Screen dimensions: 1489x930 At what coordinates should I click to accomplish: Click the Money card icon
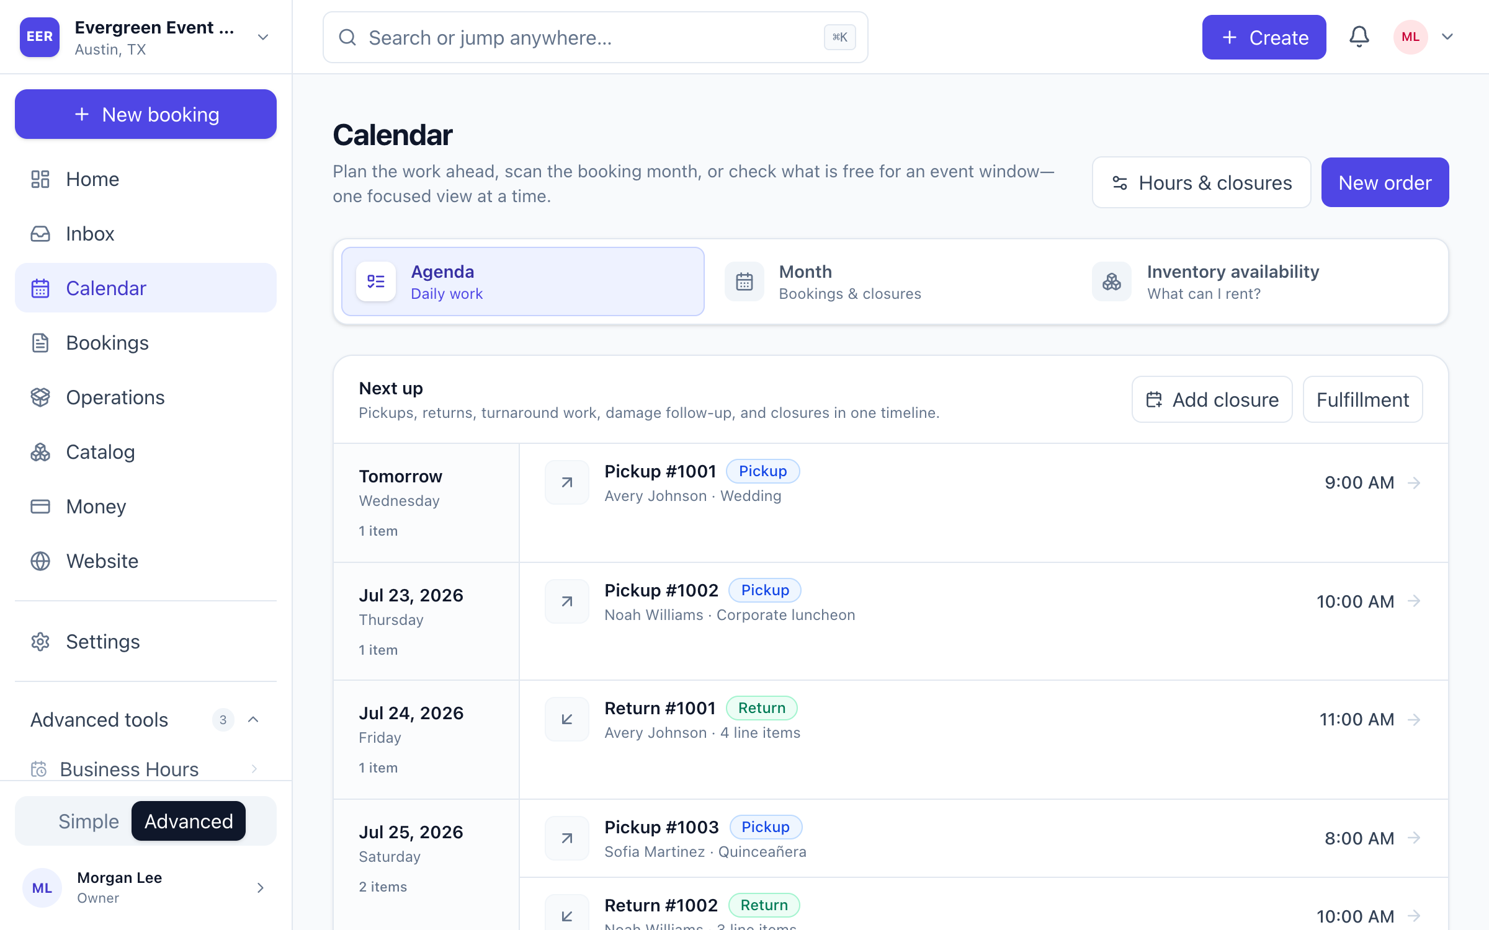coord(40,507)
